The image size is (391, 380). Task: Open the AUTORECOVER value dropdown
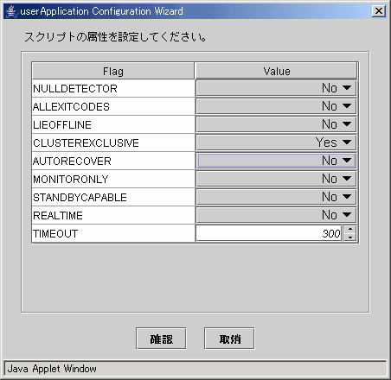click(x=276, y=161)
